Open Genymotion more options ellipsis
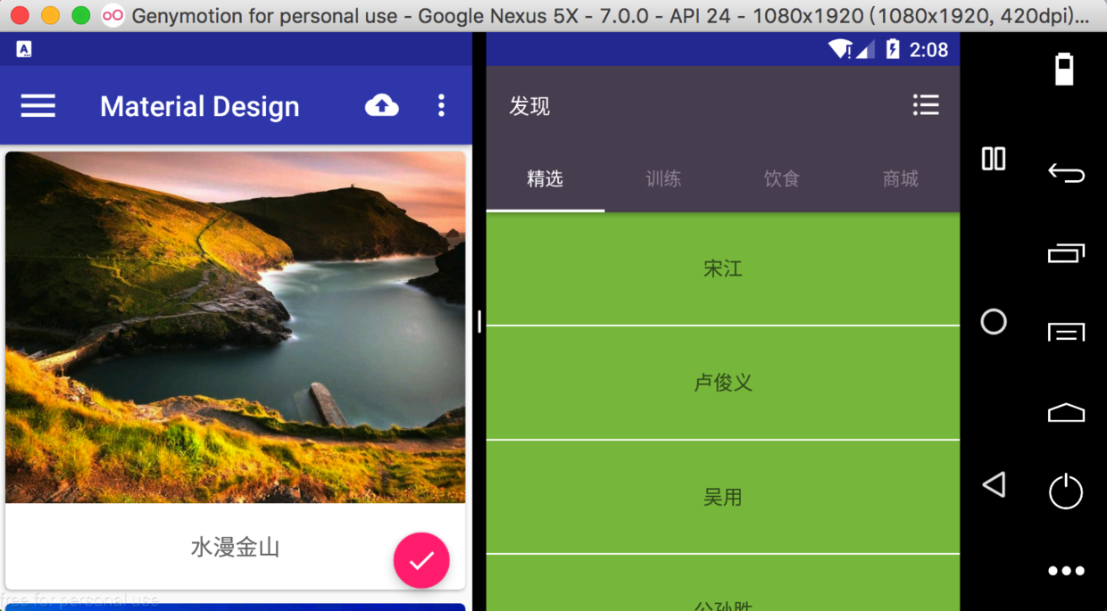This screenshot has width=1107, height=611. [1066, 571]
